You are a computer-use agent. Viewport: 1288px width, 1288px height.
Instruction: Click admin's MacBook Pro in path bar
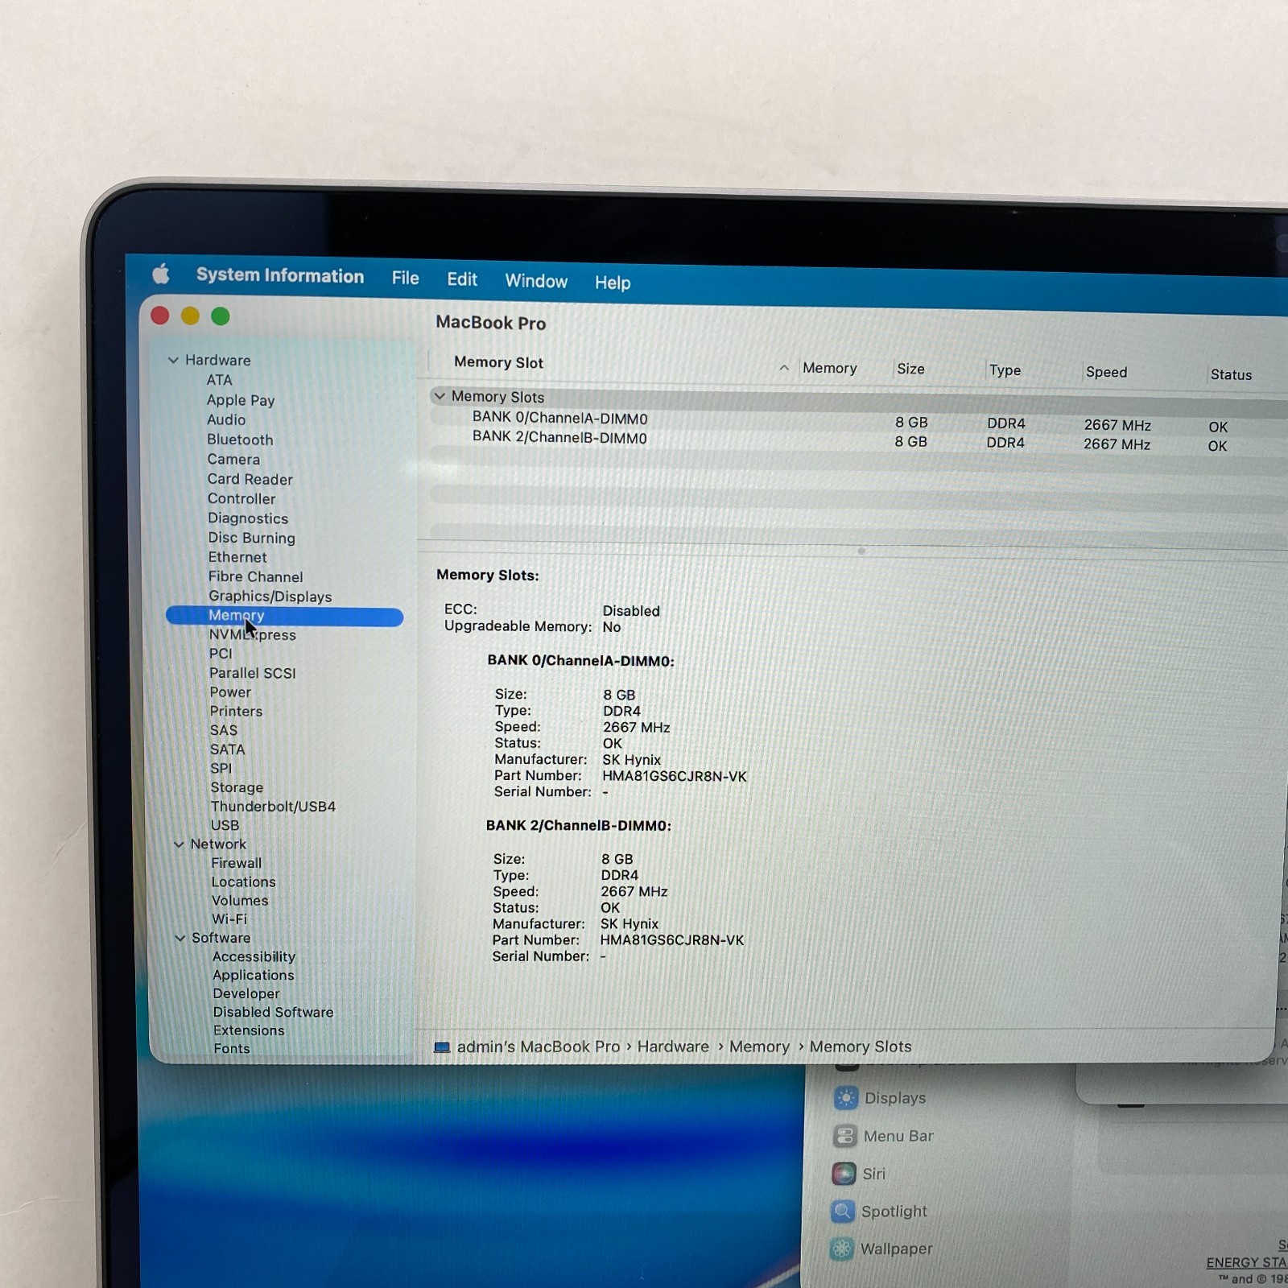click(539, 1046)
